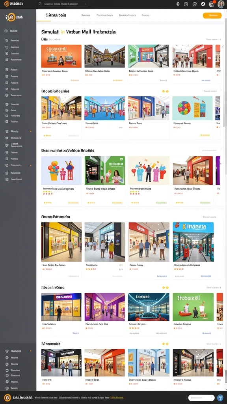
Task: Click the orange round logo in the footer
Action: [x=7, y=398]
